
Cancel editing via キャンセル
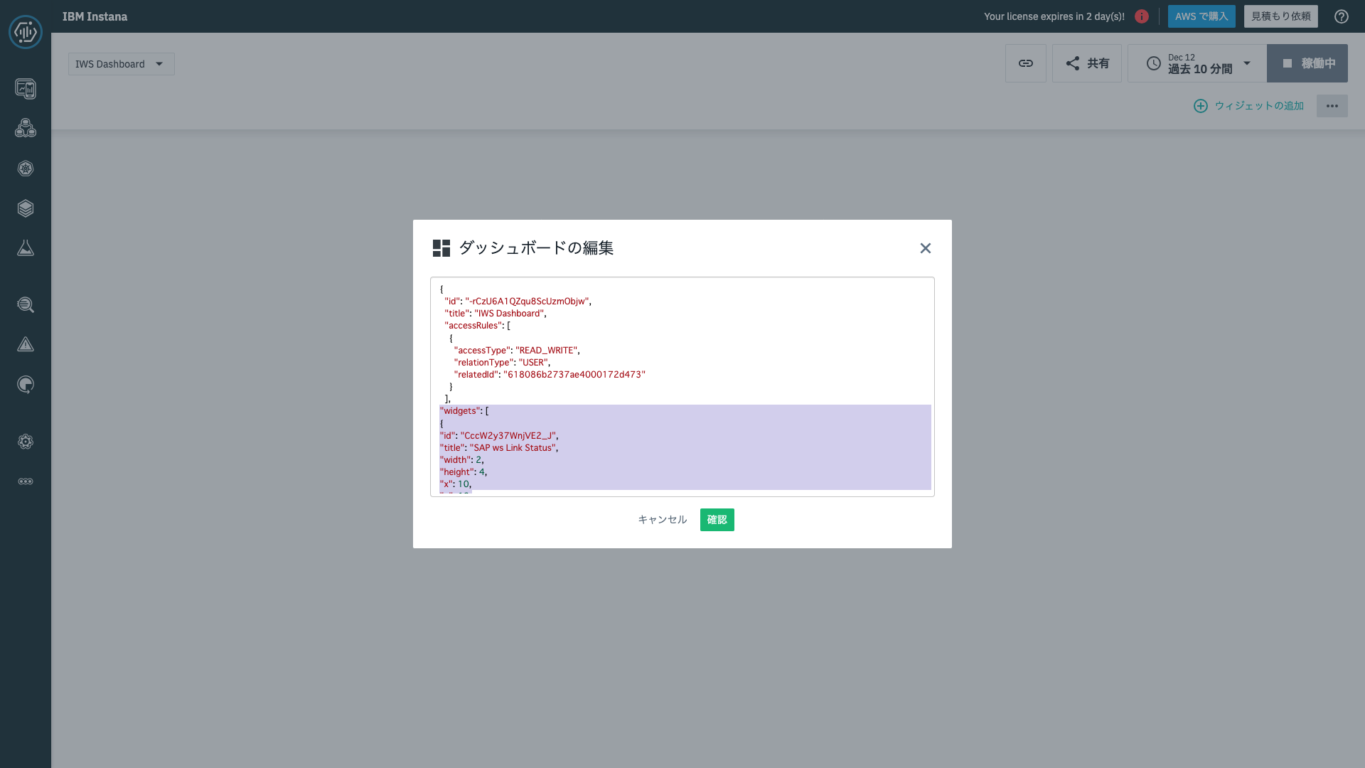click(662, 519)
